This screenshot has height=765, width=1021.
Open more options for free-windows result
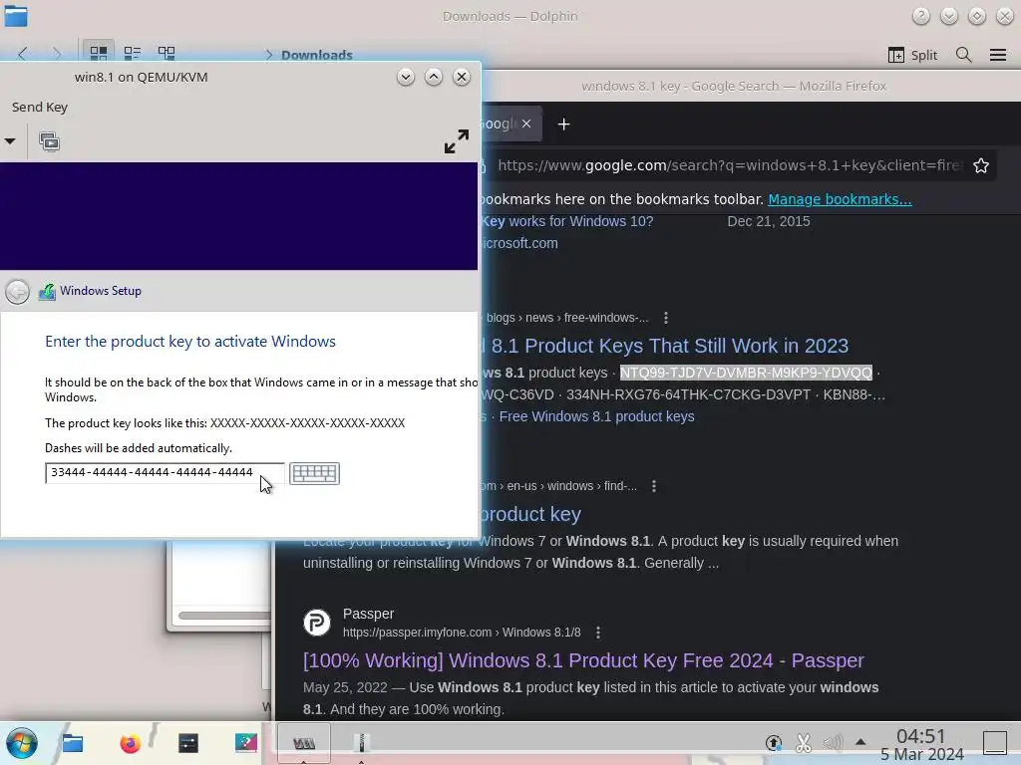pyautogui.click(x=665, y=318)
